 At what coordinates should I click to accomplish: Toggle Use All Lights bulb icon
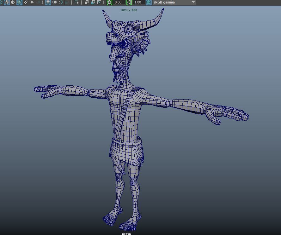(32, 2)
